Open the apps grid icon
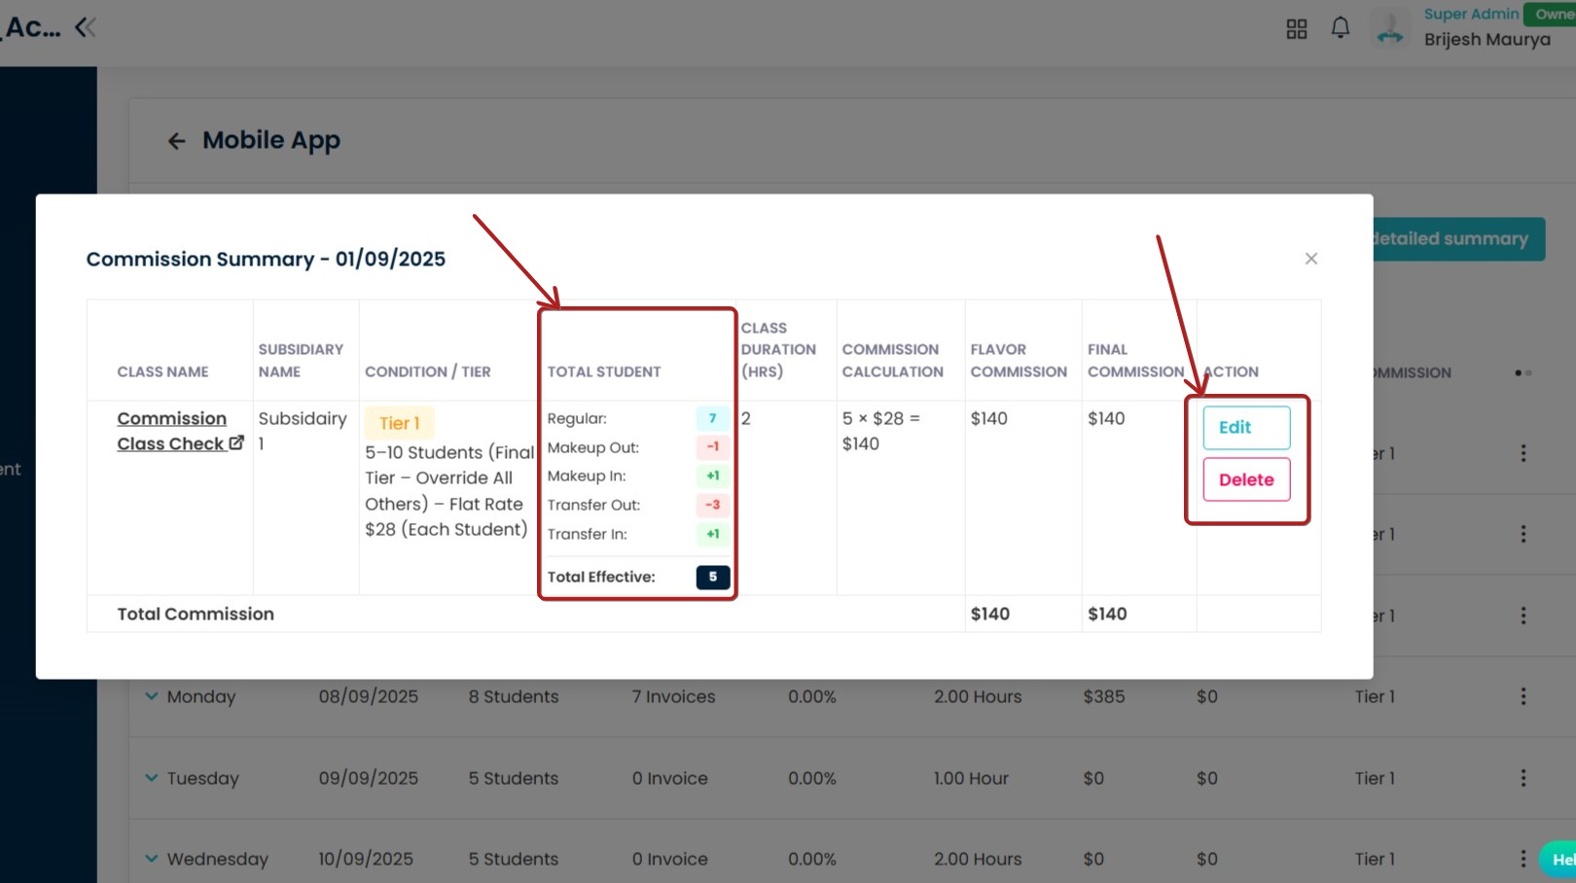Image resolution: width=1576 pixels, height=883 pixels. [x=1296, y=29]
